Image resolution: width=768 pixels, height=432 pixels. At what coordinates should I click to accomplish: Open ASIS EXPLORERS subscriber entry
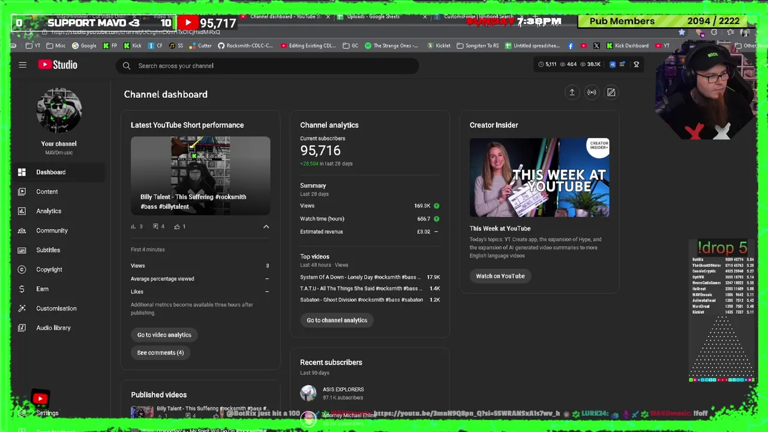(370, 393)
